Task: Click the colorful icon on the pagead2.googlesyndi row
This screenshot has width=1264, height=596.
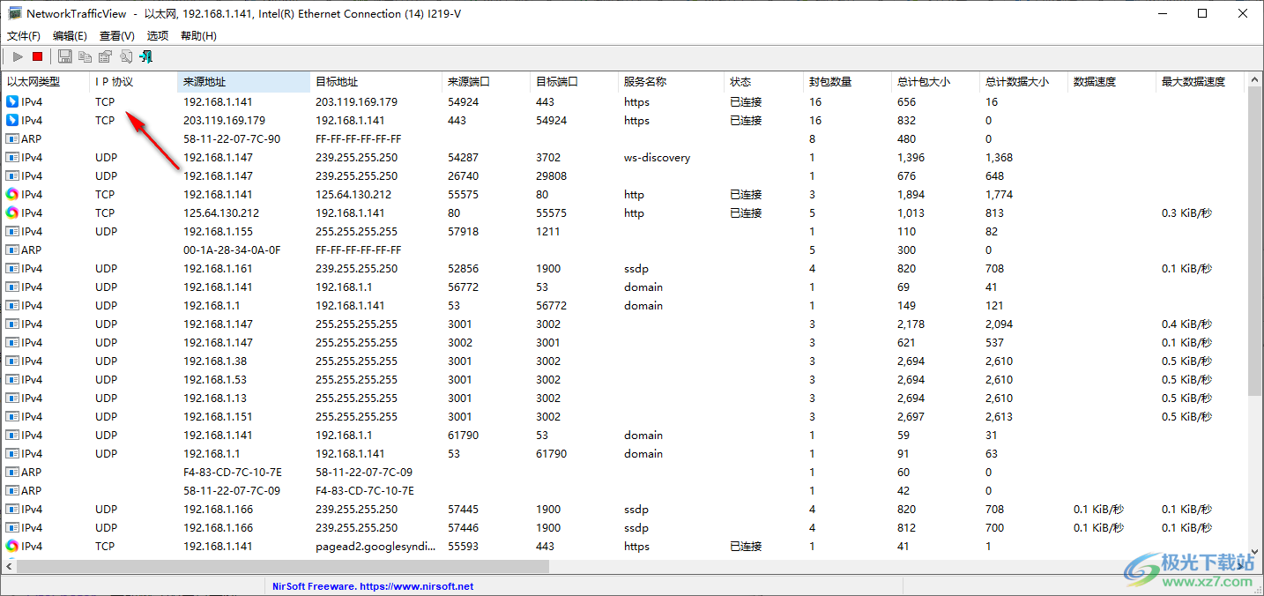Action: (12, 546)
